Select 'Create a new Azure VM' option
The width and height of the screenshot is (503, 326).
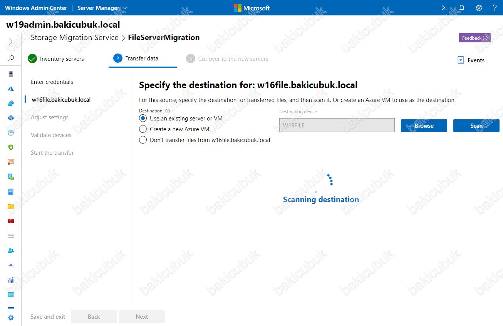coord(174,129)
